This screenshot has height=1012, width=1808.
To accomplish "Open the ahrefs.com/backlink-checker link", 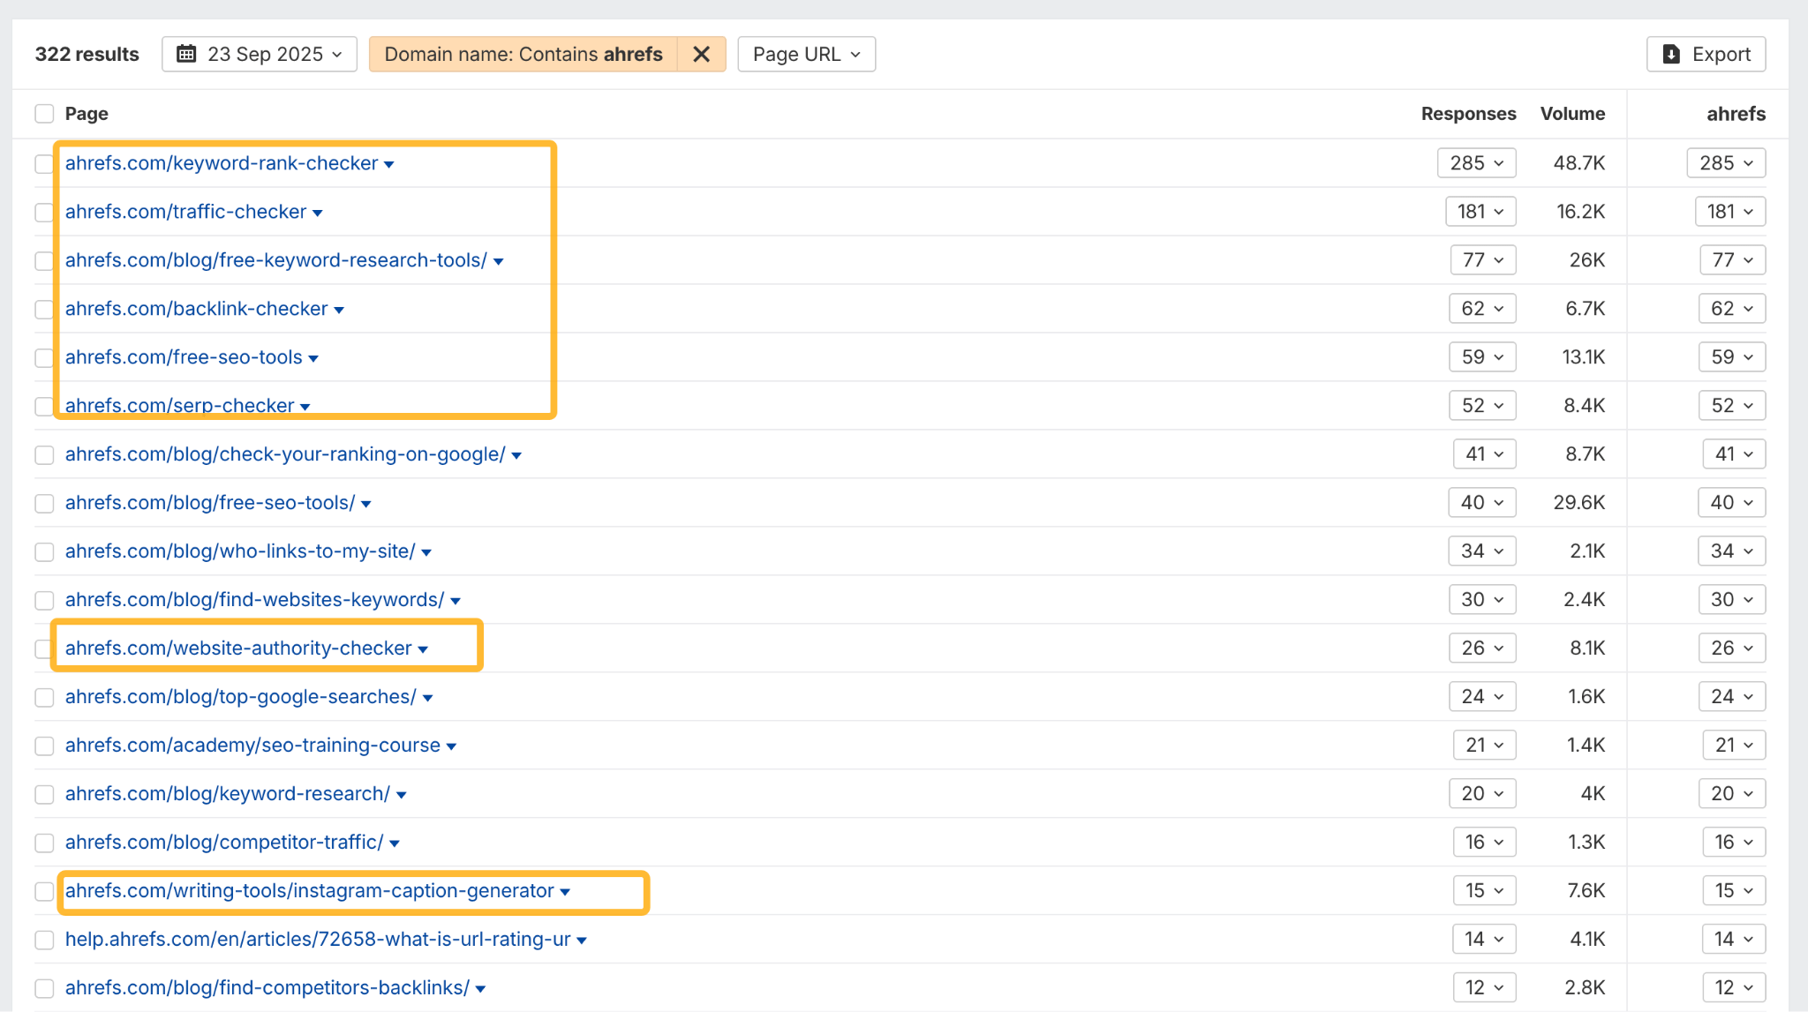I will [x=195, y=309].
